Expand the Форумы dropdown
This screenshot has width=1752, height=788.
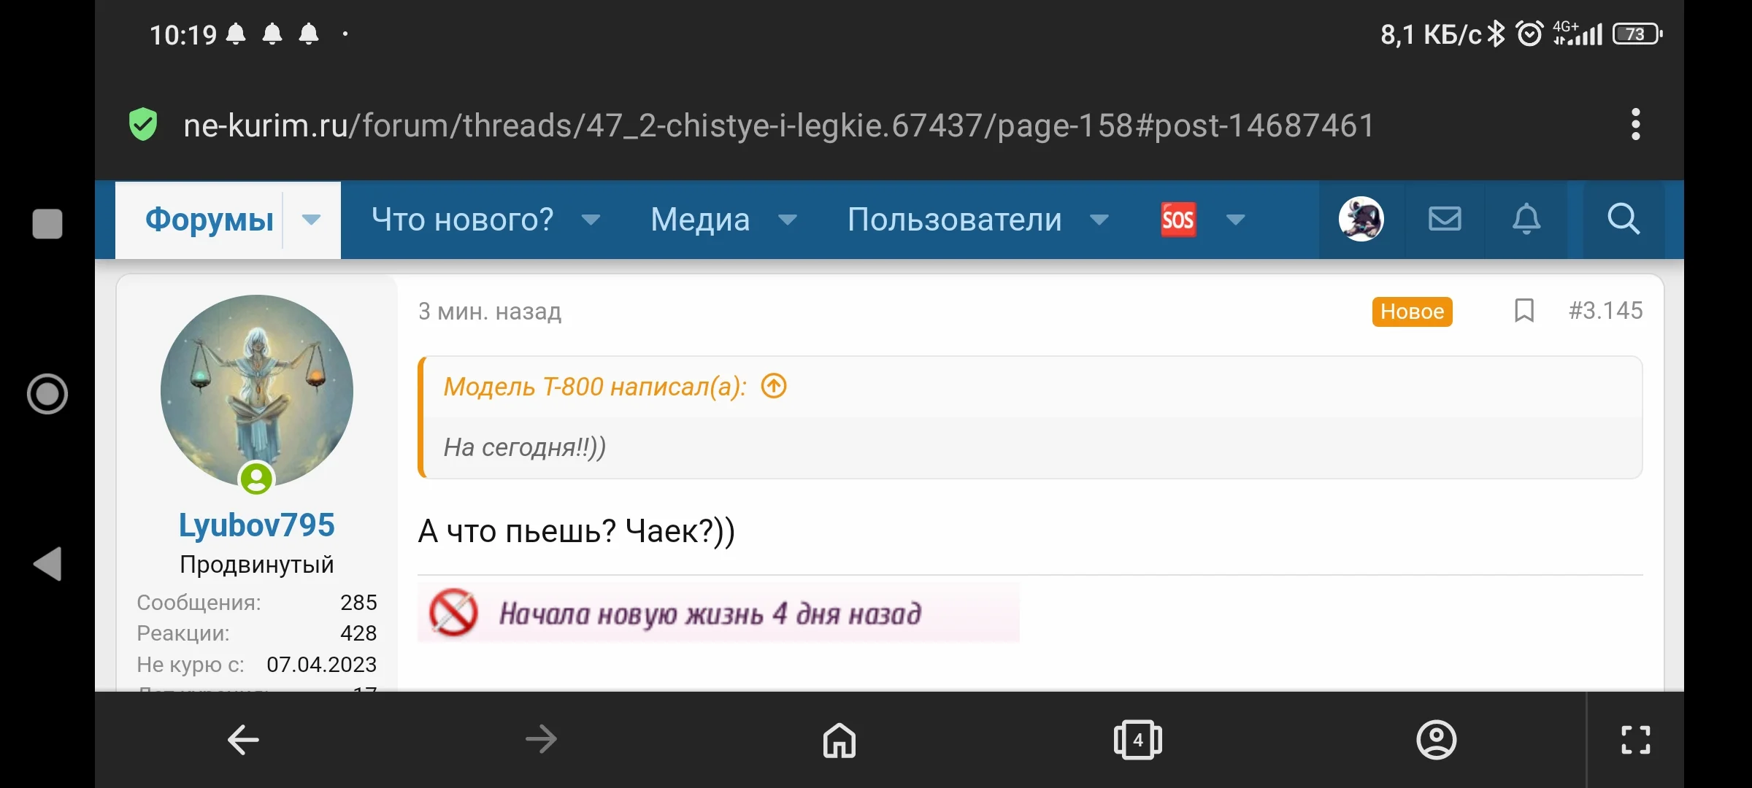click(x=312, y=220)
